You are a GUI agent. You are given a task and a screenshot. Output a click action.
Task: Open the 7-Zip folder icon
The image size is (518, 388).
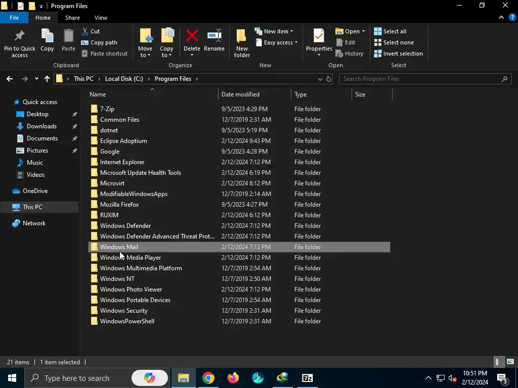pos(94,109)
